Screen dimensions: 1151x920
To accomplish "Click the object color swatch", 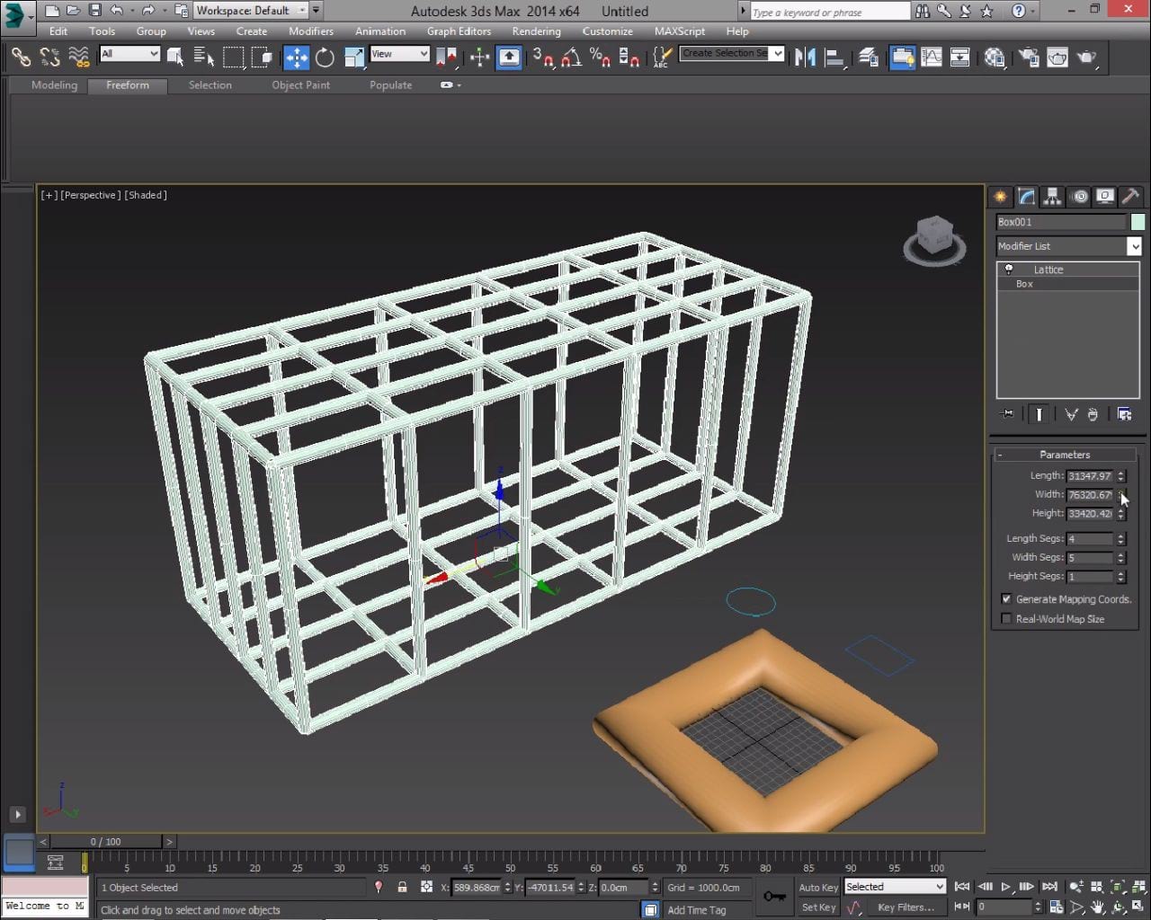I will point(1138,222).
